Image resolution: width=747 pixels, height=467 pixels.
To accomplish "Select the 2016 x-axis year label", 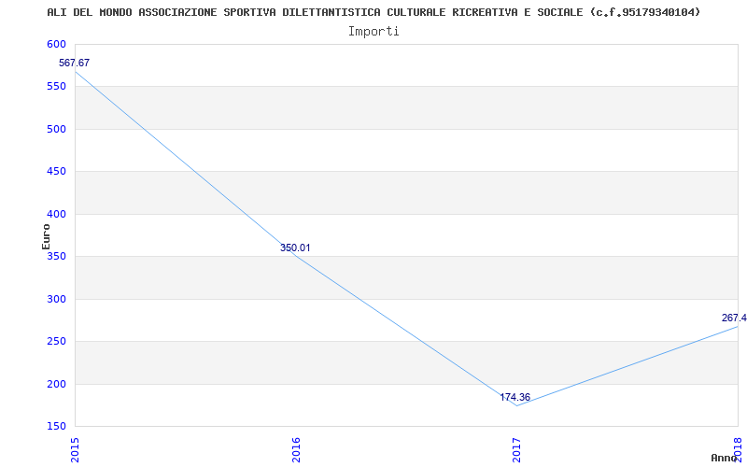I will pyautogui.click(x=296, y=450).
